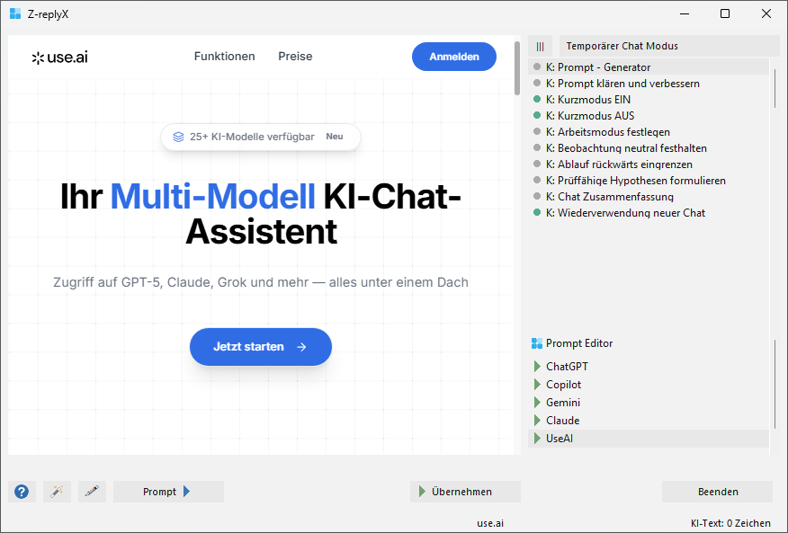
Task: Click the Z-replyX app icon in title bar
Action: point(15,13)
